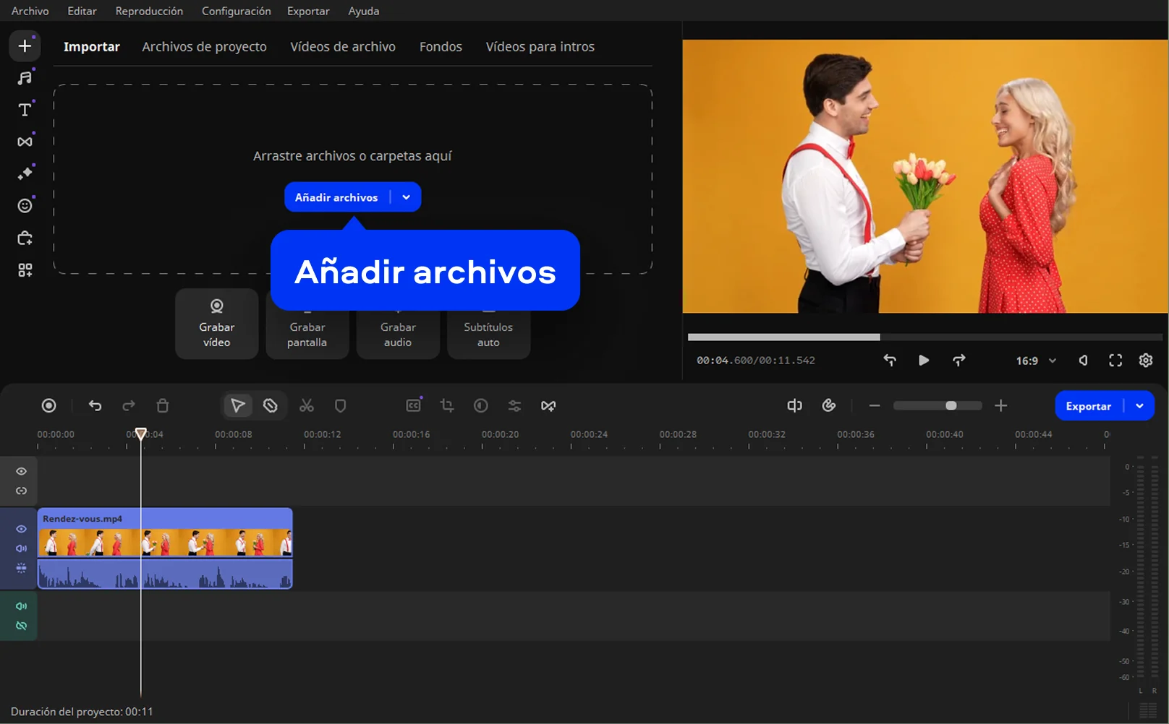Delete the selected clip with trash icon
Image resolution: width=1169 pixels, height=724 pixels.
[163, 406]
